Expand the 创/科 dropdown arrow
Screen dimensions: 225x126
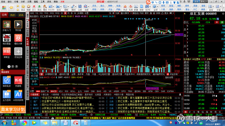pos(150,6)
